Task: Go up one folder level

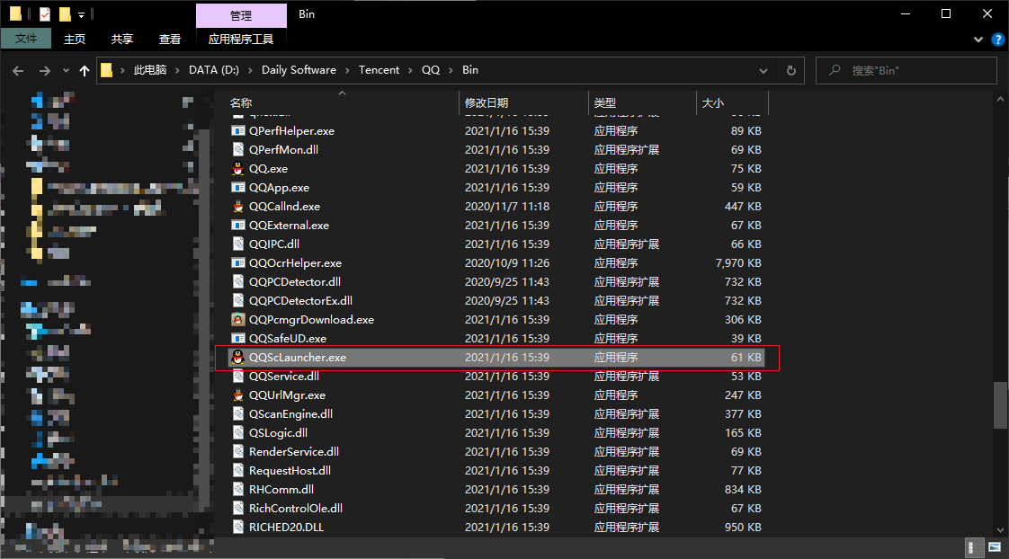Action: click(85, 71)
